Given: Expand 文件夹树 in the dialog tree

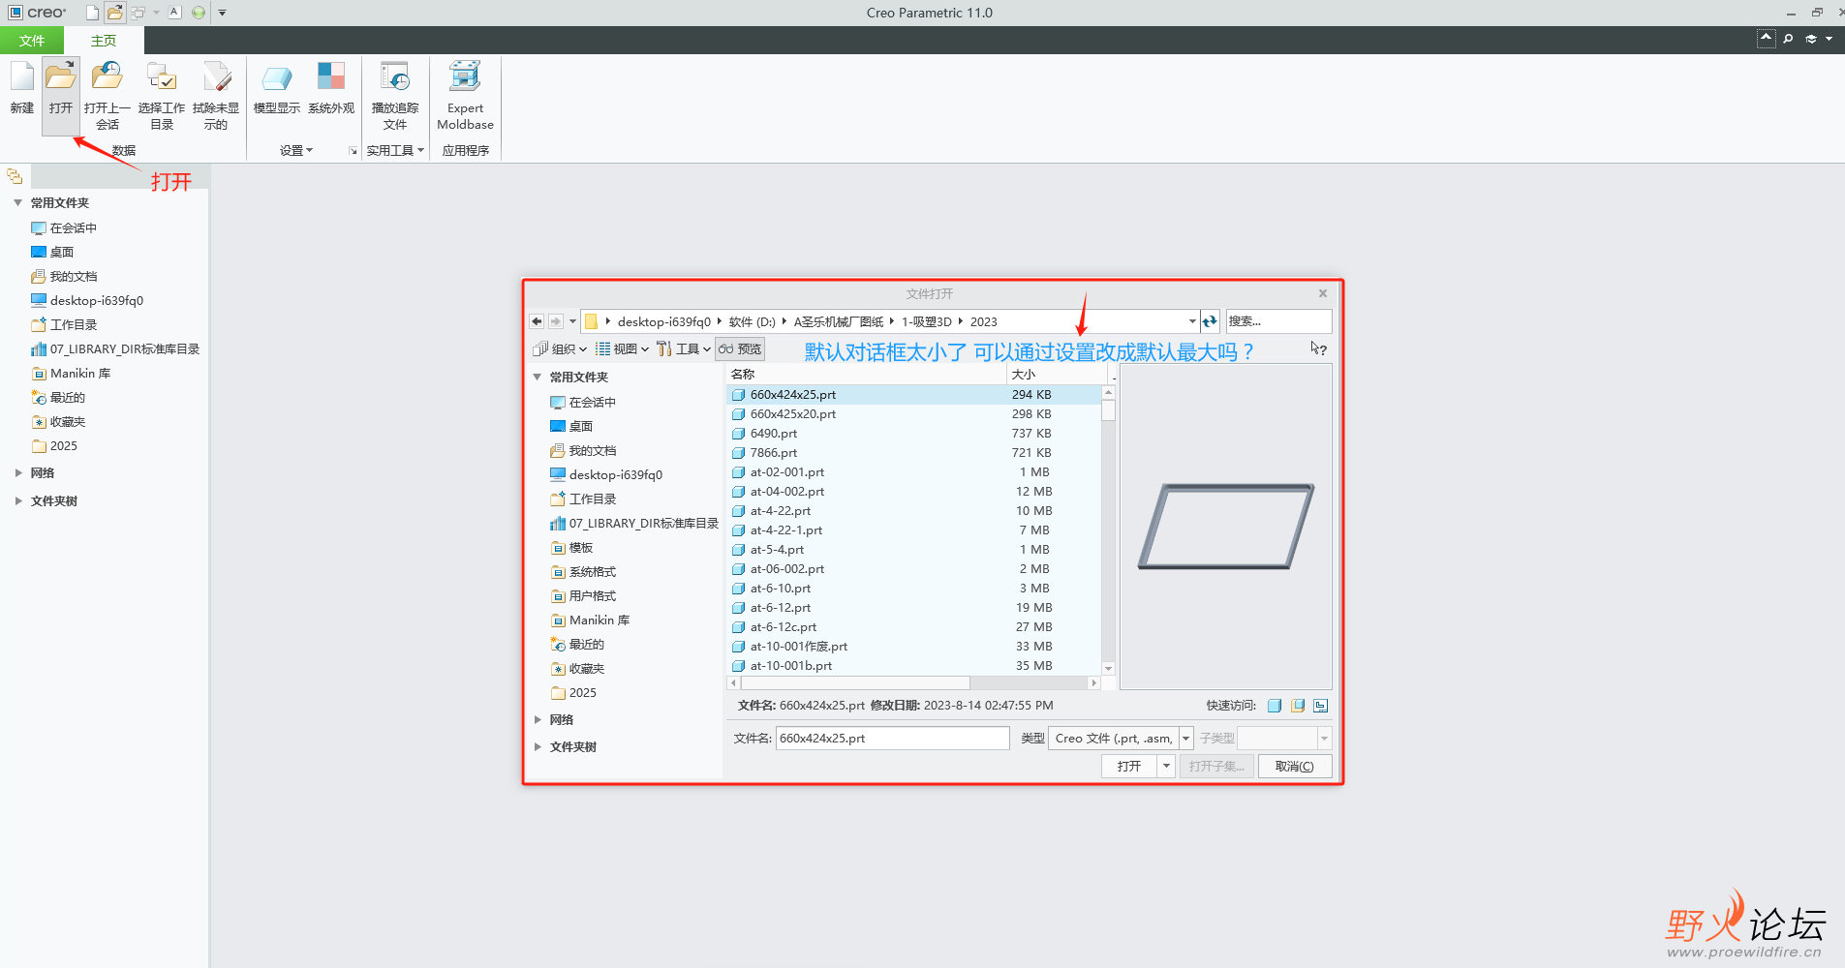Looking at the screenshot, I should click(x=538, y=747).
